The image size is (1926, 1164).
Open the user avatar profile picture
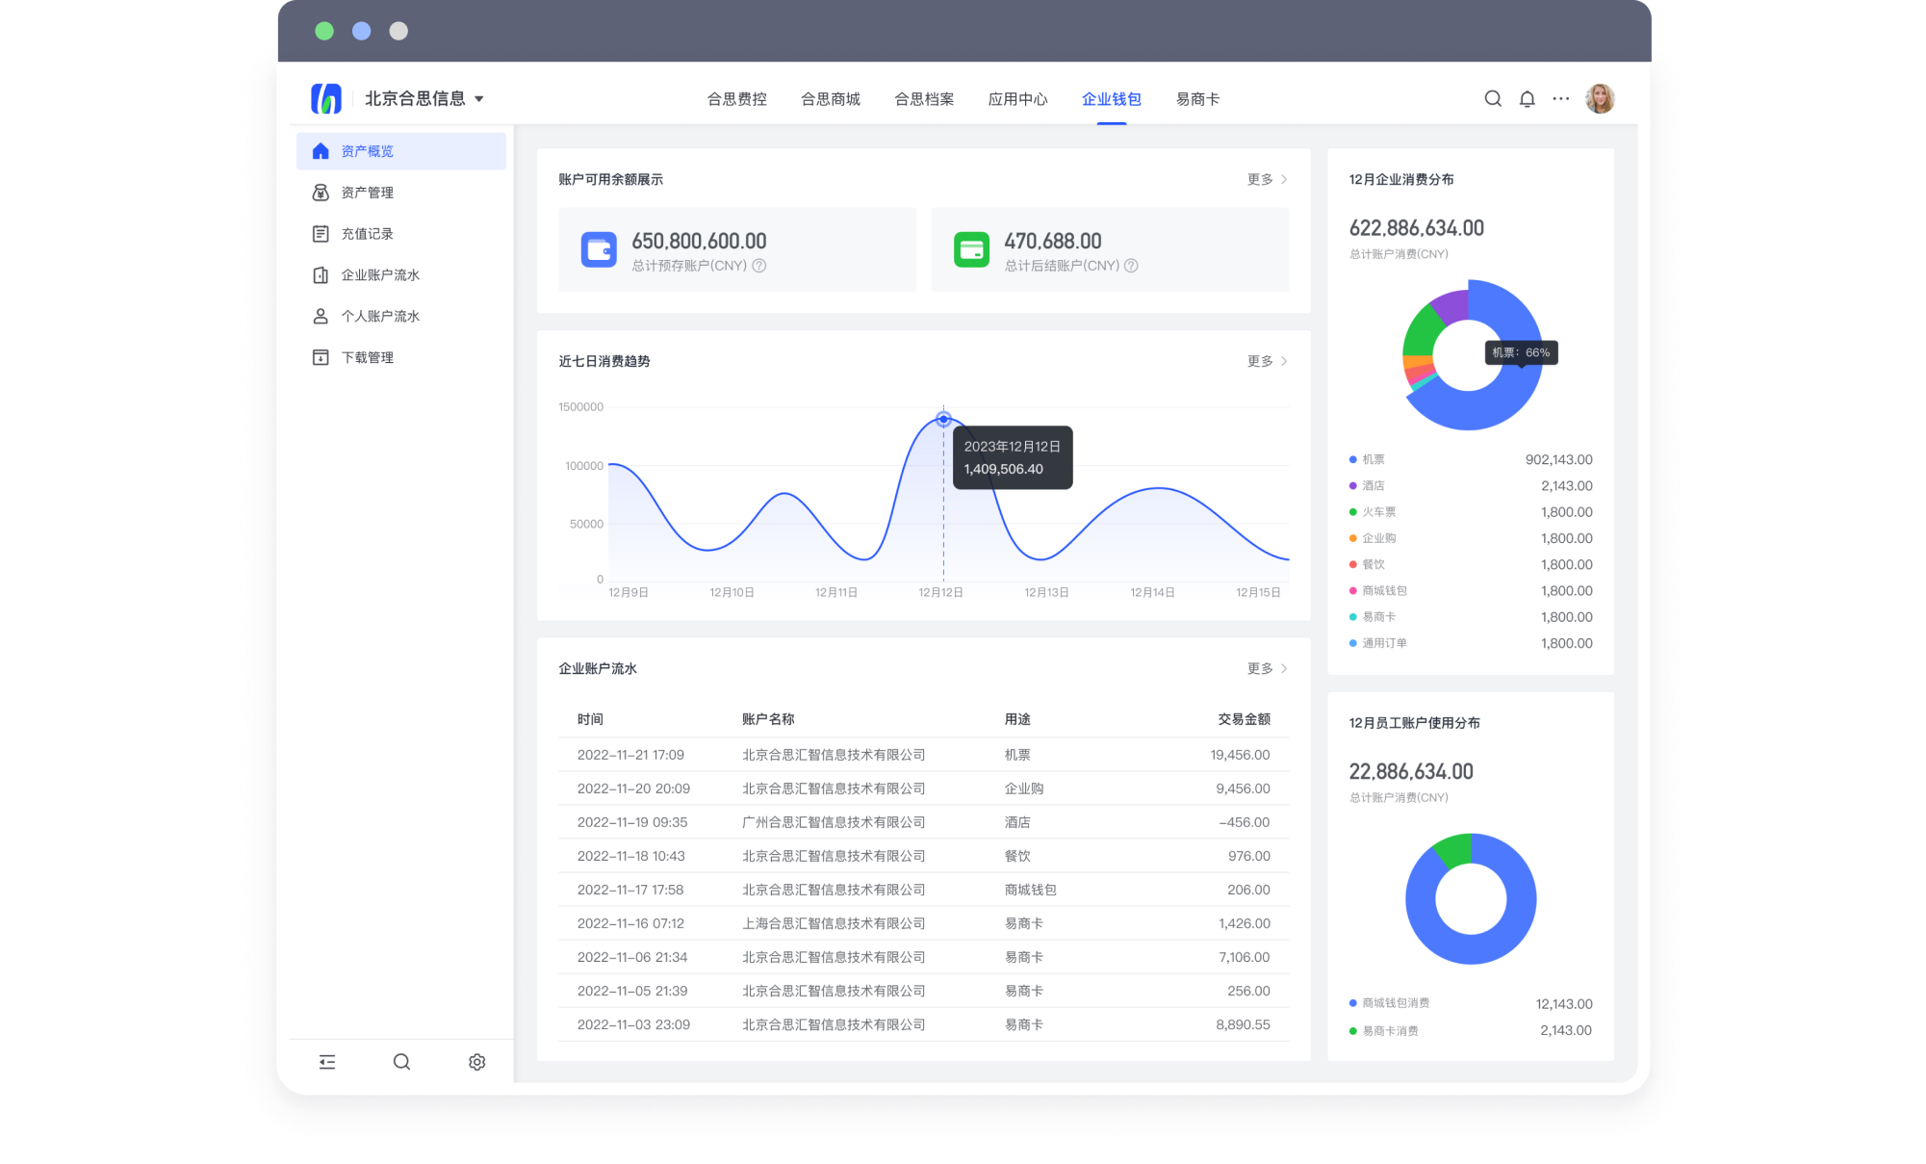coord(1600,98)
